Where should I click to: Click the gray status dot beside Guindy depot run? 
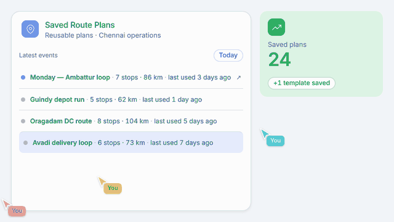coord(23,100)
